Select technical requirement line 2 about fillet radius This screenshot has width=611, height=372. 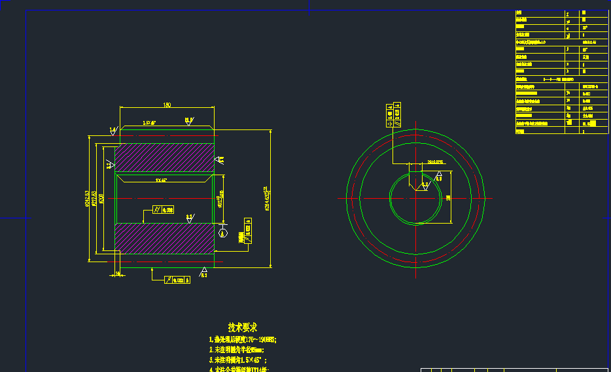236,350
